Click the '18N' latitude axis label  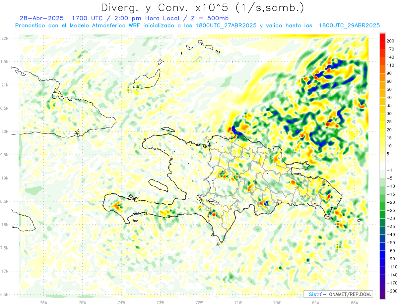(x=5, y=225)
